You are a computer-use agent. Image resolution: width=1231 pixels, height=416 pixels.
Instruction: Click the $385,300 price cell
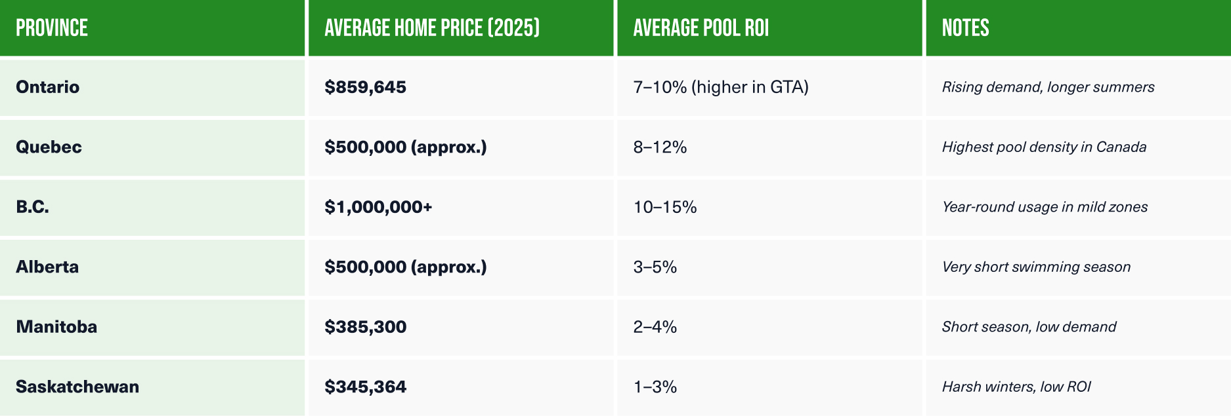(365, 327)
